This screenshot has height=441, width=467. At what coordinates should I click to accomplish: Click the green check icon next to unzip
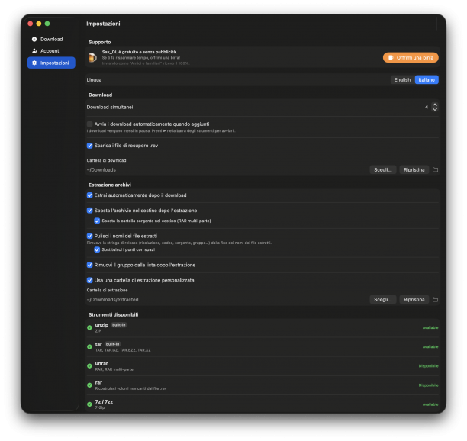tap(89, 327)
